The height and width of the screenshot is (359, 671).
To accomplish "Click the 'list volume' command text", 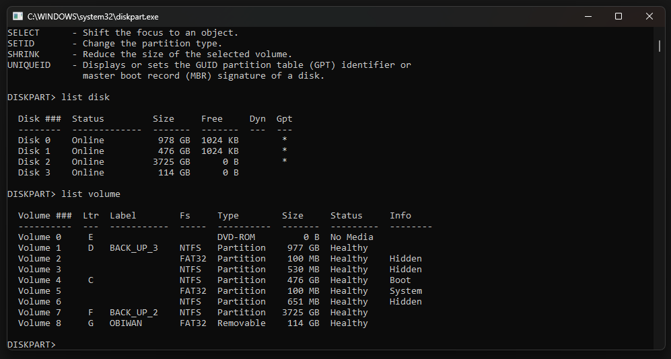I will pyautogui.click(x=91, y=194).
